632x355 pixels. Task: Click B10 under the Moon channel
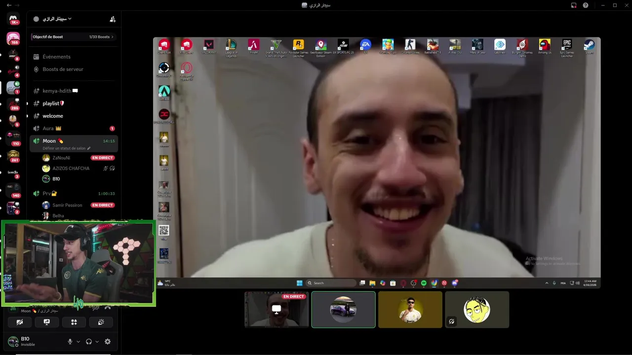tap(56, 178)
